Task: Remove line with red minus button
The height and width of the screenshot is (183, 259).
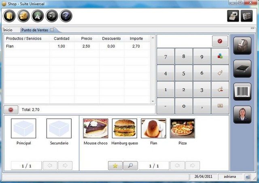Action: click(x=11, y=110)
